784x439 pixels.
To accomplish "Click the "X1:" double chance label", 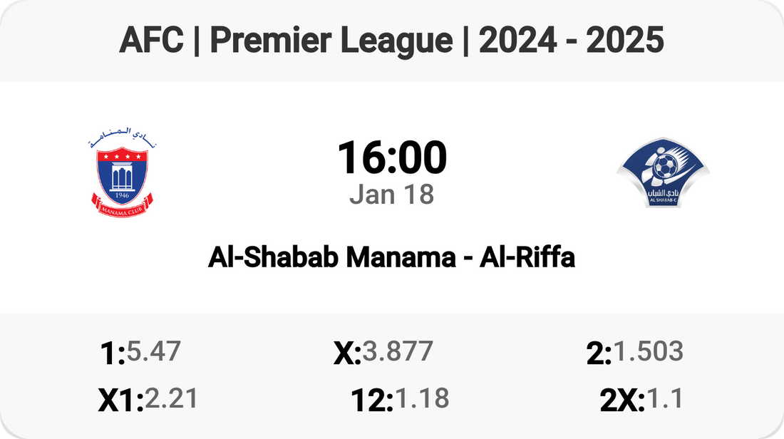I will tap(120, 401).
